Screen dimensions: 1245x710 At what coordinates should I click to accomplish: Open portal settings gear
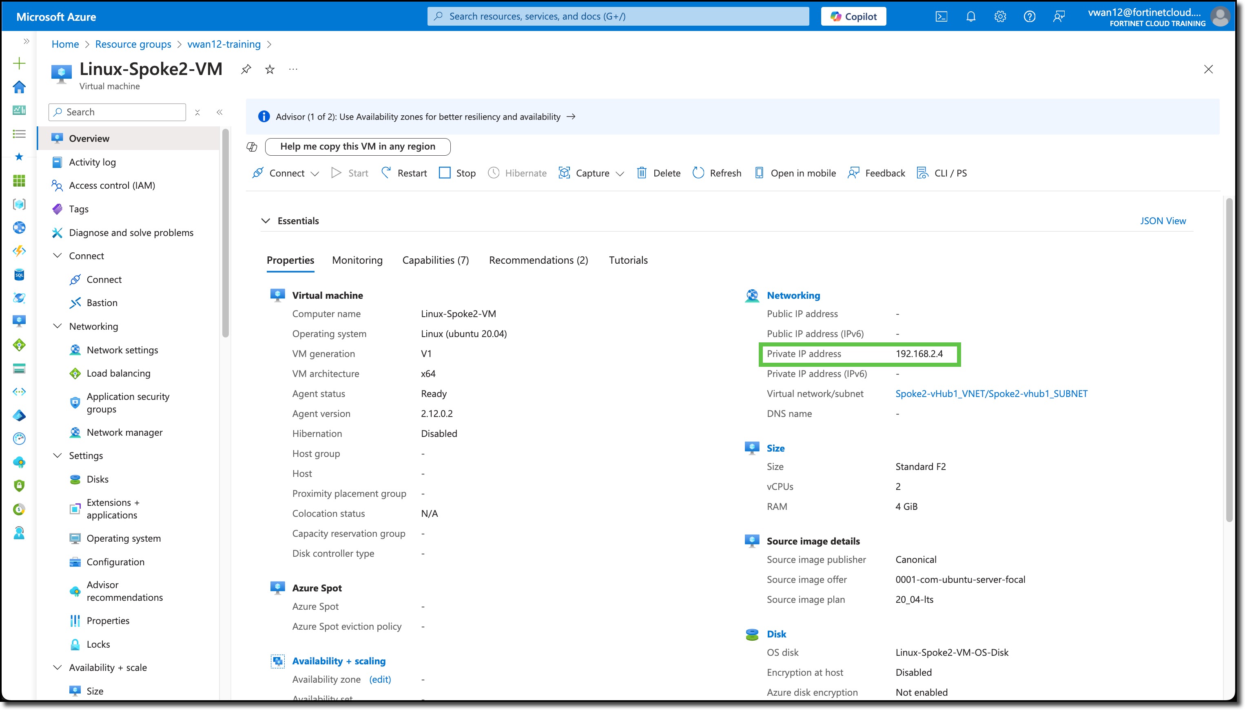point(1000,17)
